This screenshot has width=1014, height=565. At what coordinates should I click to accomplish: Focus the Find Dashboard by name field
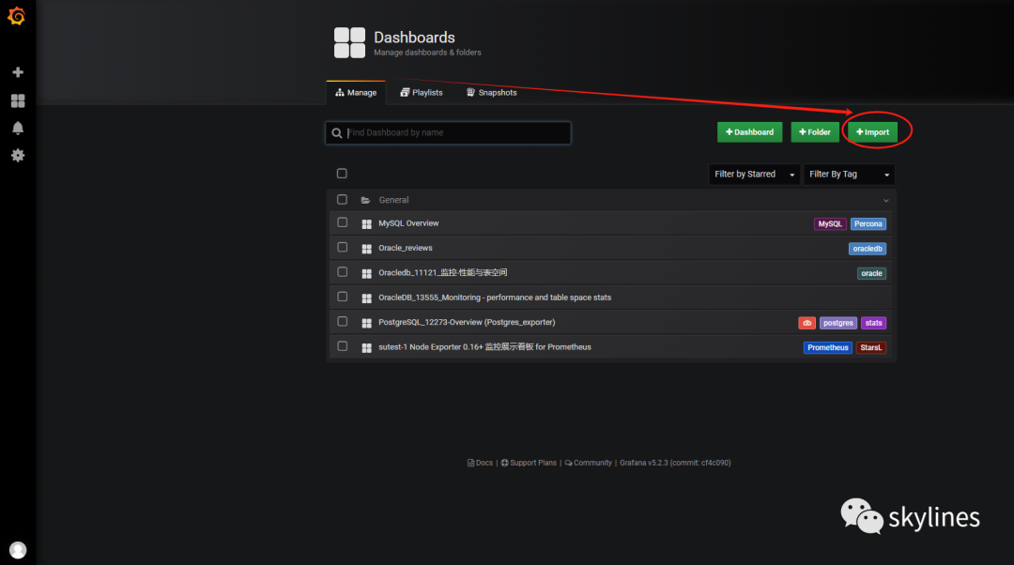tap(448, 133)
